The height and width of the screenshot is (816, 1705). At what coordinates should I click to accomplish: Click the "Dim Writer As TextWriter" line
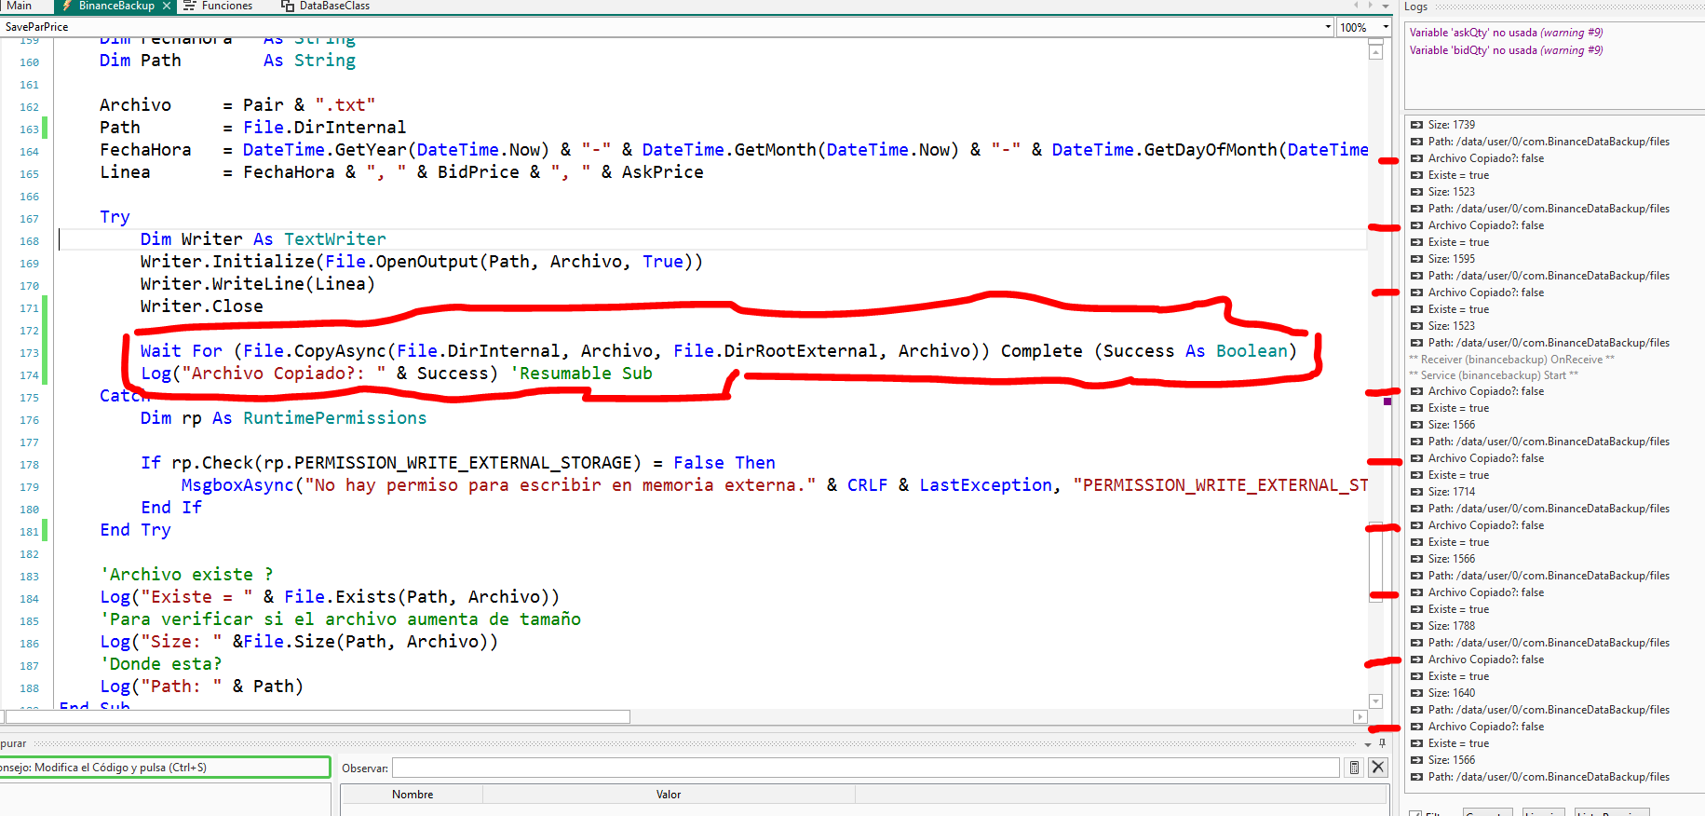tap(263, 239)
